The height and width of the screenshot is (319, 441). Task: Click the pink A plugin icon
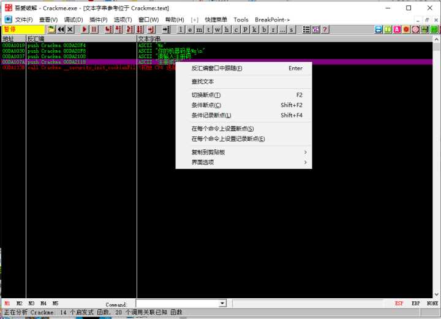[397, 29]
